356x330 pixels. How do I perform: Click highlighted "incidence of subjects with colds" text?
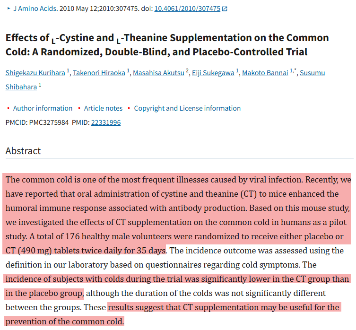point(177,279)
